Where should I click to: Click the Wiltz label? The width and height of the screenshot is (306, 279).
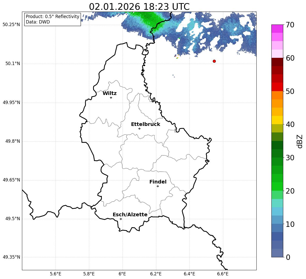pos(110,93)
